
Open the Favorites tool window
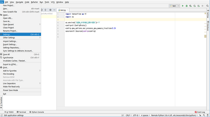coord(1,103)
